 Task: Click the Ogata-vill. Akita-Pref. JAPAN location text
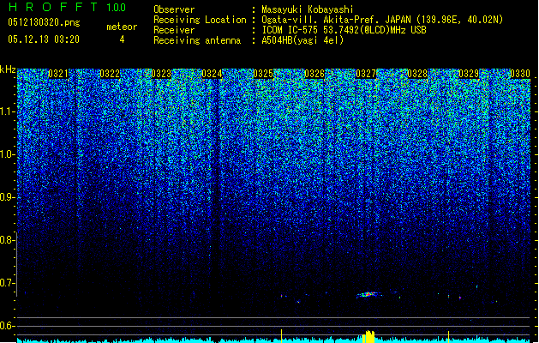382,20
